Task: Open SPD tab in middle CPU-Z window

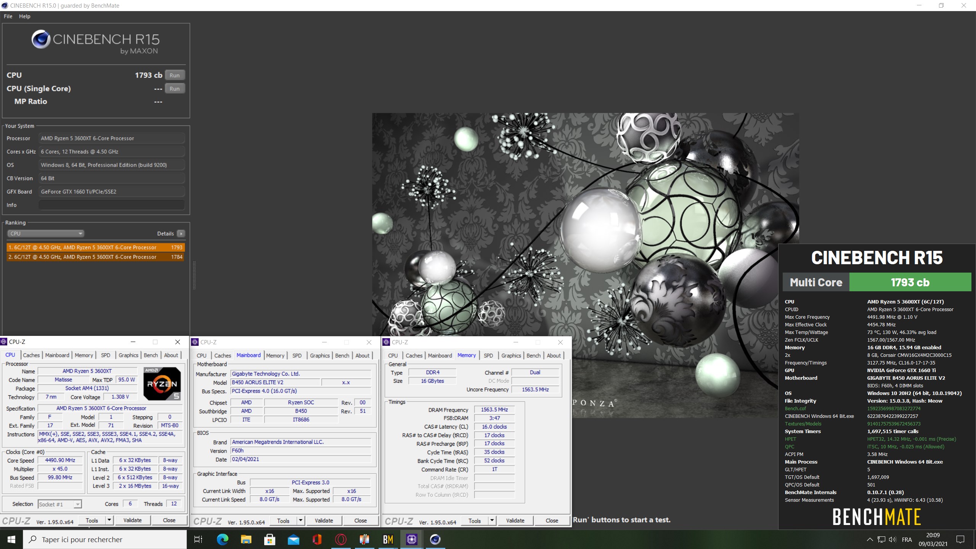Action: [297, 356]
